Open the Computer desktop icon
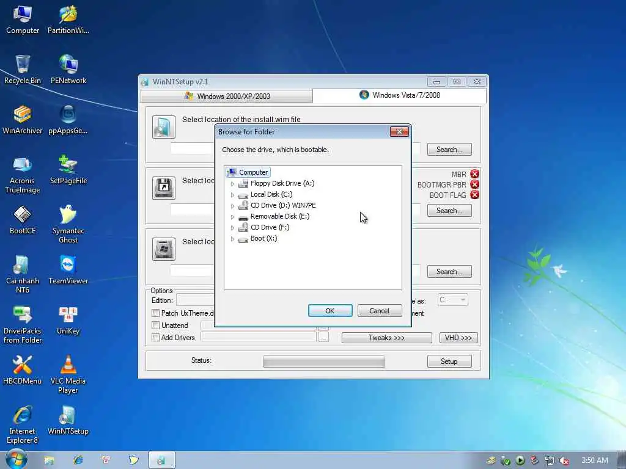 (23, 20)
